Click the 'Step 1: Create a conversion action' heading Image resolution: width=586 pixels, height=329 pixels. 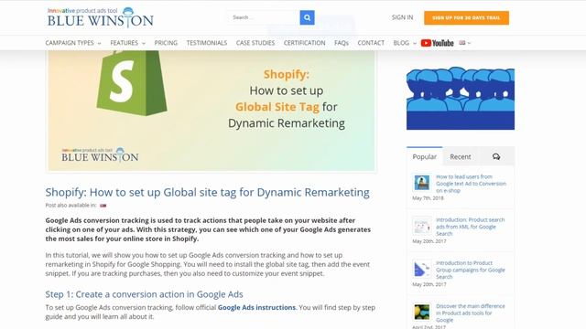click(x=145, y=294)
